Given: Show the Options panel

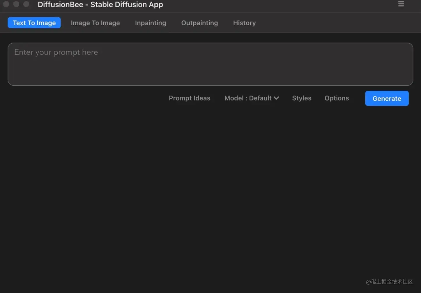Looking at the screenshot, I should click(337, 98).
